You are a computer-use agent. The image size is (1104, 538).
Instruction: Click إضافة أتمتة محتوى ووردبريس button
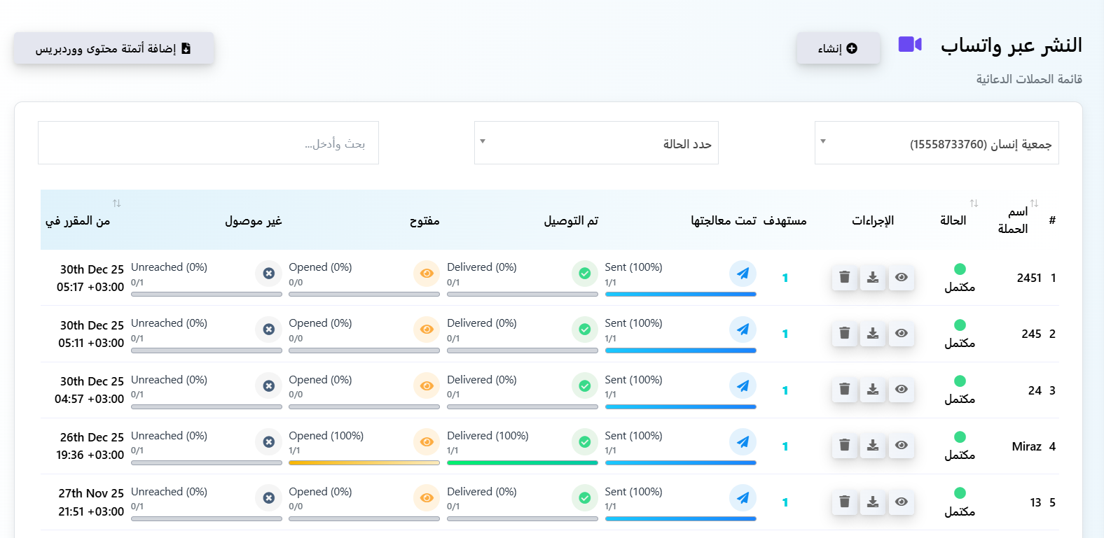click(113, 48)
